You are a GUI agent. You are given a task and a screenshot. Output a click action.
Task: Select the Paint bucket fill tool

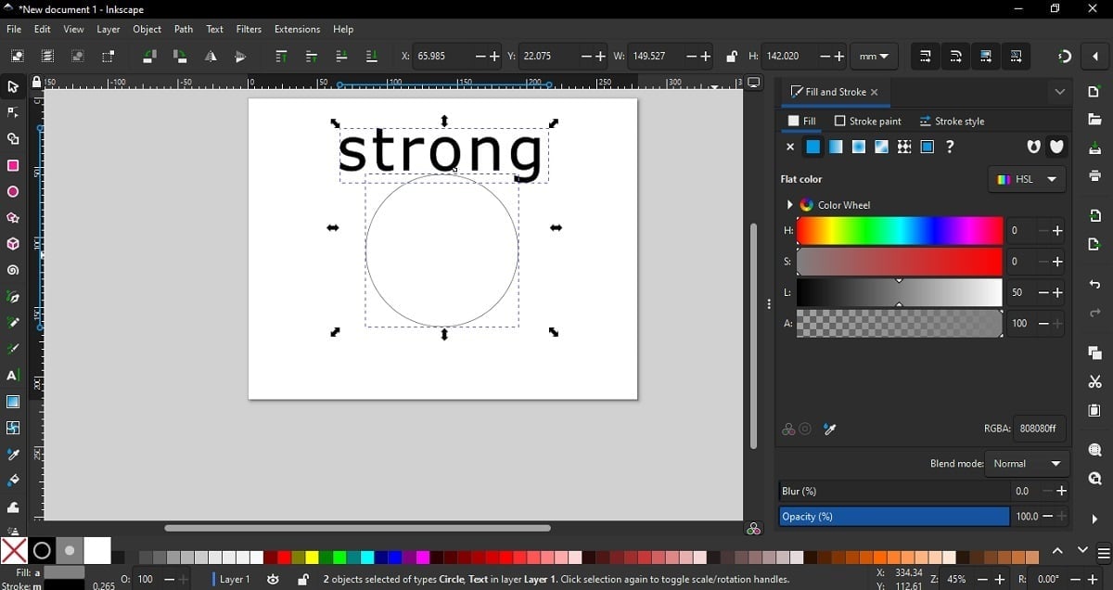(x=13, y=481)
